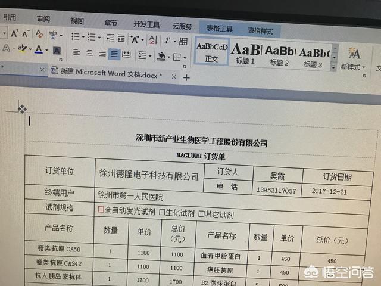Decrease paragraph indent
The height and width of the screenshot is (286, 381).
click(110, 38)
